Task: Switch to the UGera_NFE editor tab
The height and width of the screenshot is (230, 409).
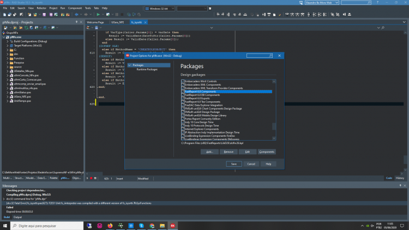Action: pos(118,22)
